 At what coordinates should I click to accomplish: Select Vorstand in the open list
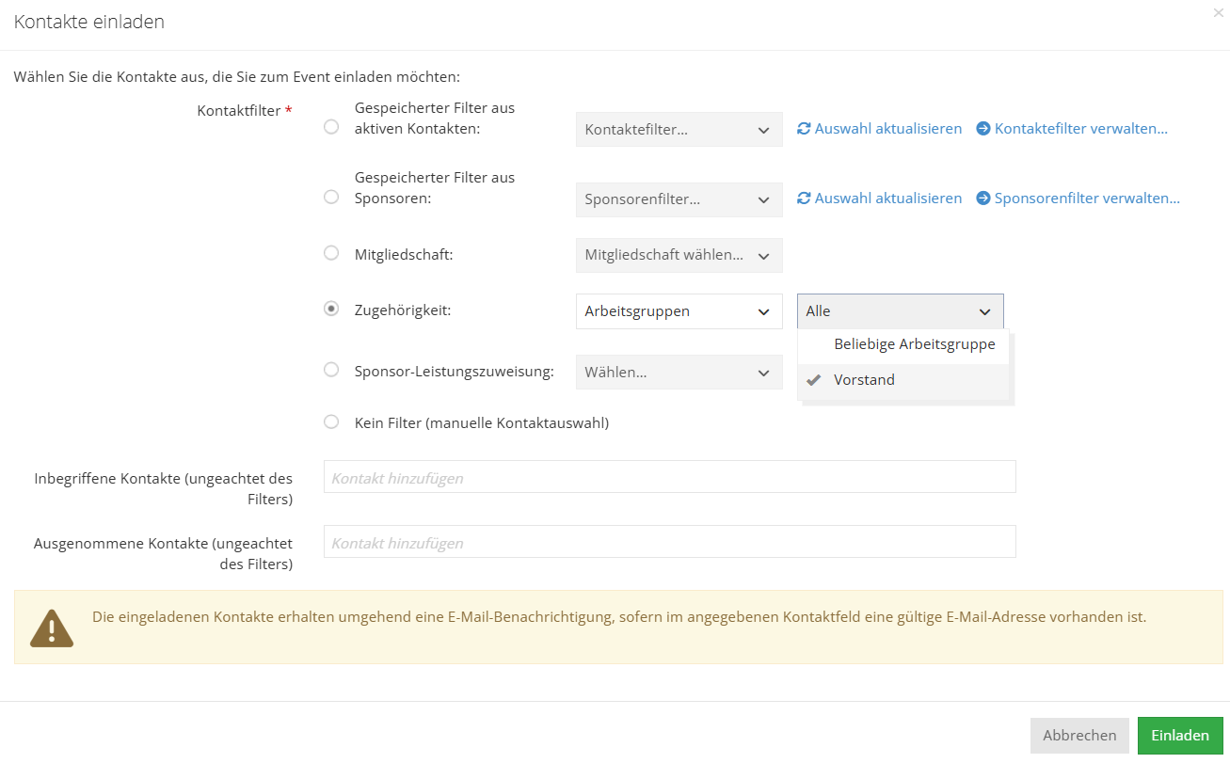click(864, 380)
